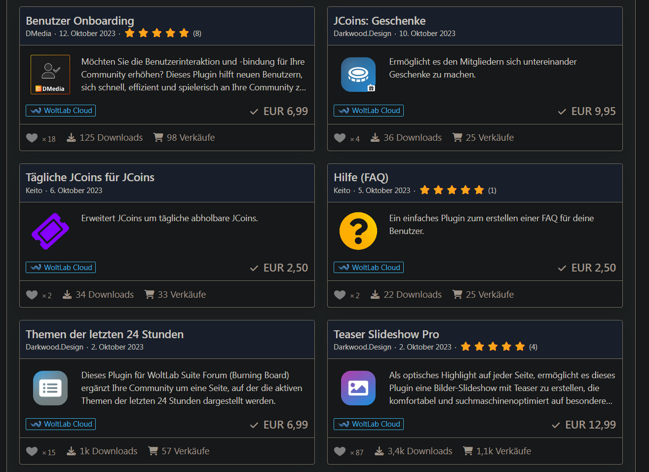Open Themen der letzten 24 Stunden title
This screenshot has width=649, height=472.
pyautogui.click(x=105, y=334)
